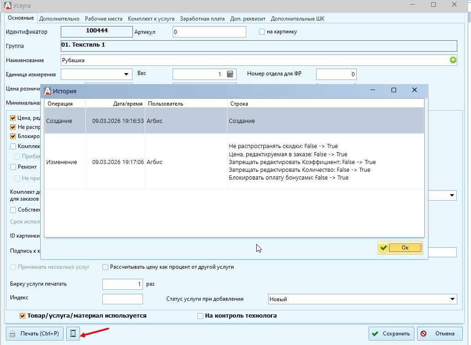
Task: Expand the 'Комплект для заказов' dropdown arrow
Action: [x=452, y=195]
